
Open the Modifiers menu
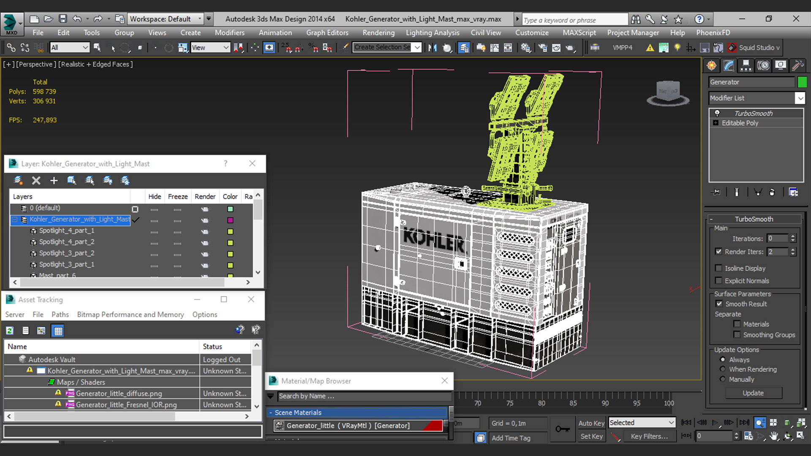pos(229,33)
